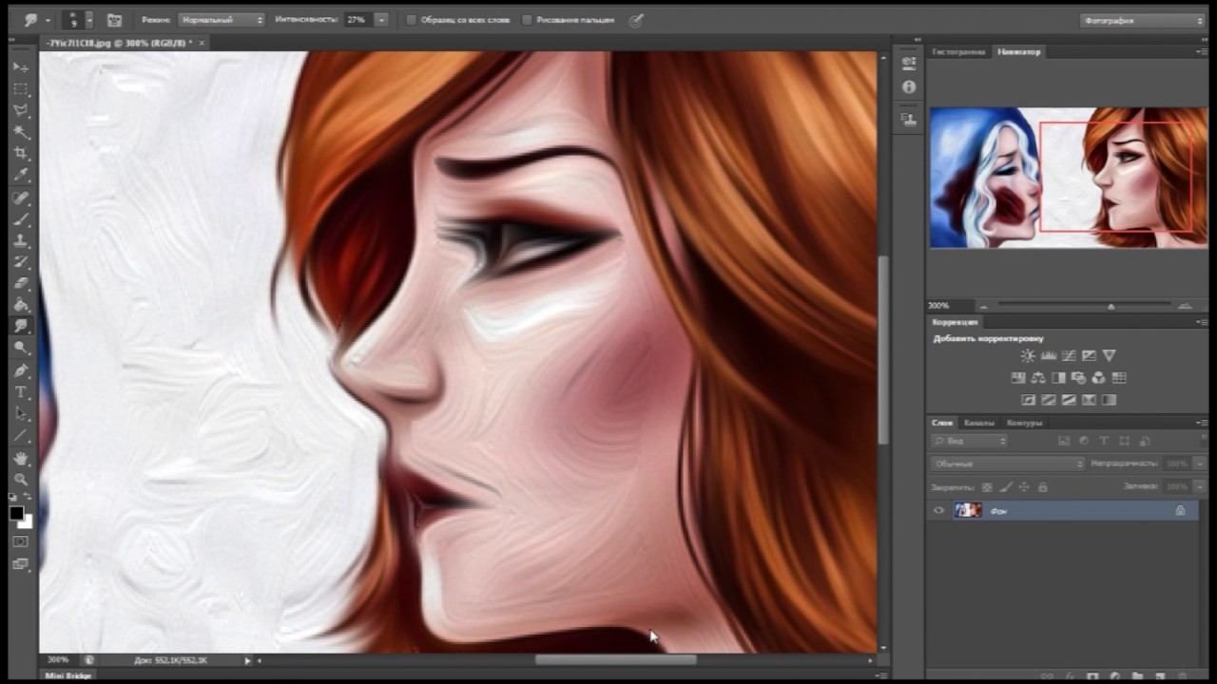
Task: Select the Paint Bucket tool
Action: pyautogui.click(x=21, y=306)
